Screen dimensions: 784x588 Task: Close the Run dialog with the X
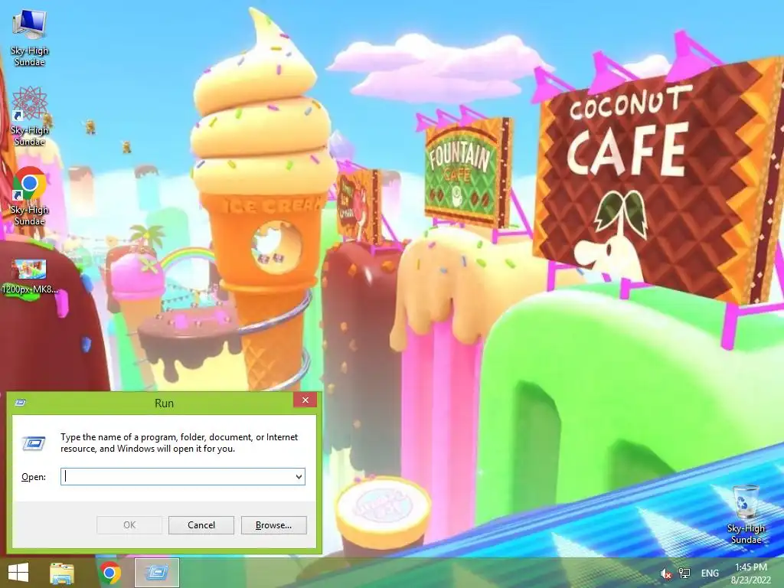[x=305, y=400]
